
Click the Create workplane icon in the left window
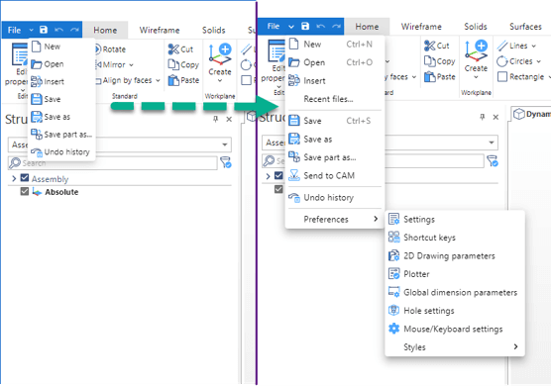(x=220, y=54)
